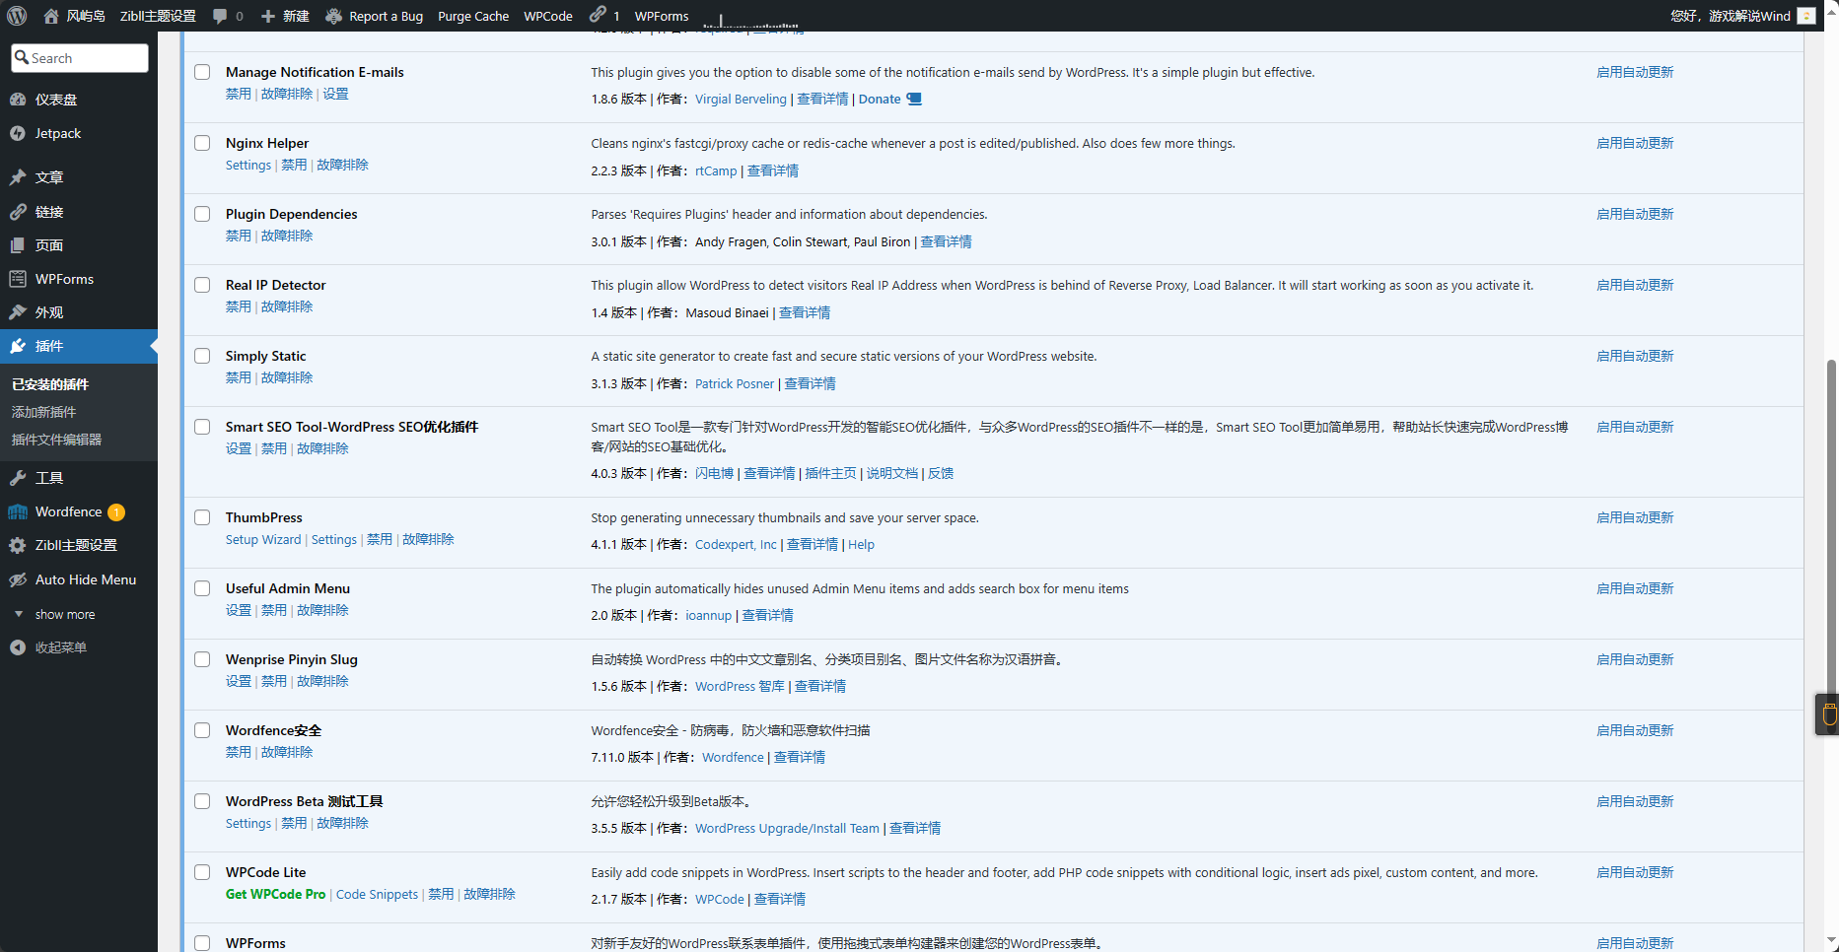Image resolution: width=1839 pixels, height=952 pixels.
Task: Click the Report a Bug icon
Action: (334, 16)
